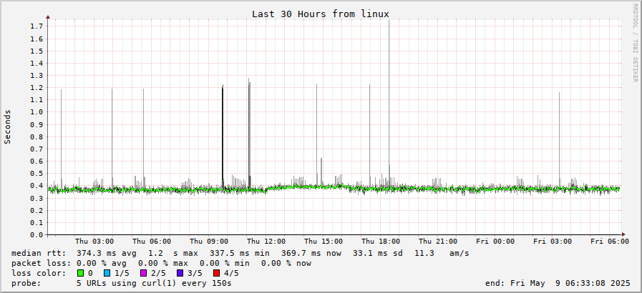Screen dimensions: 642x293
Task: Click the '337.5 ms min' value
Action: pos(240,254)
